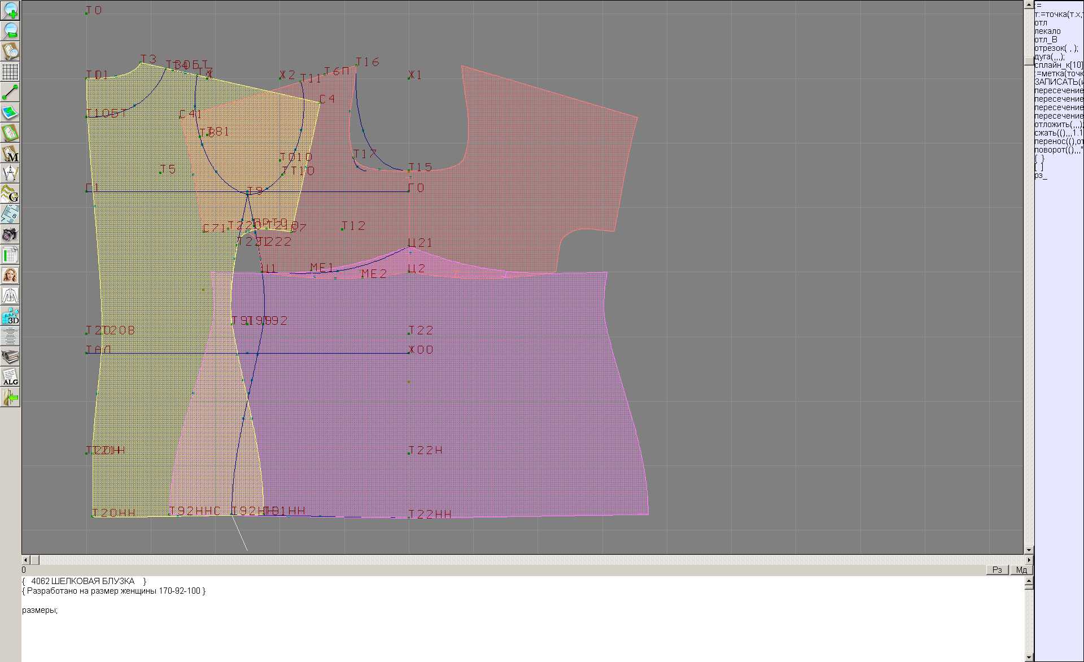Viewport: 1084px width, 662px height.
Task: Select 'лекало' in the command list
Action: [x=1047, y=31]
